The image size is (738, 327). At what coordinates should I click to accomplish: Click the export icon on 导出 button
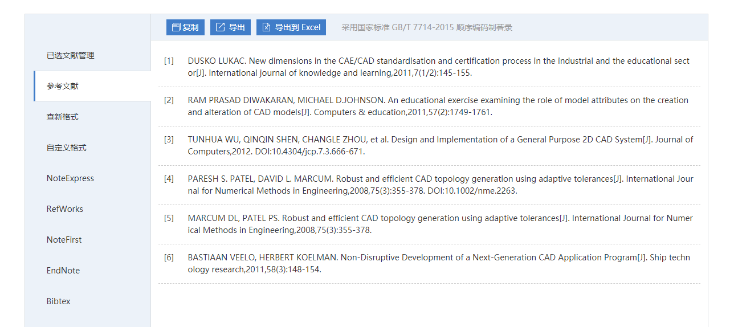click(220, 27)
